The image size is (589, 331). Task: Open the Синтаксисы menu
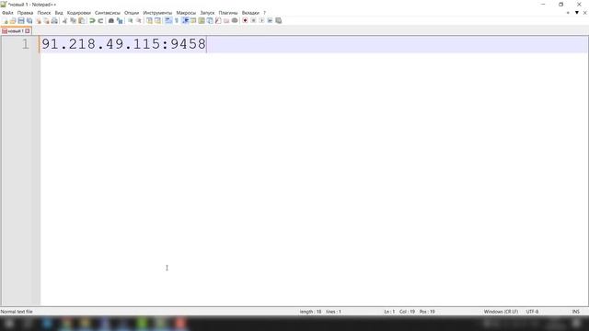click(x=108, y=13)
